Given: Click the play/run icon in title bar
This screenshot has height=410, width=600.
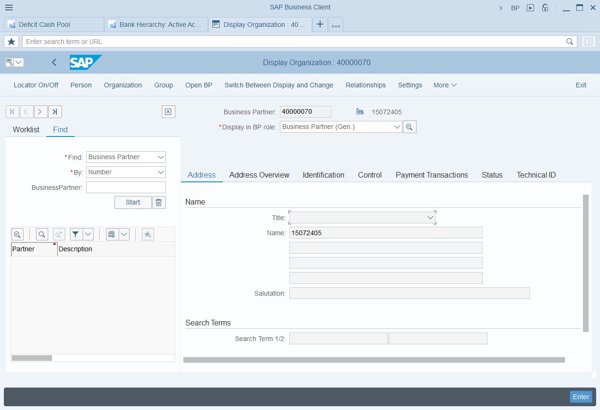Looking at the screenshot, I should [x=530, y=8].
